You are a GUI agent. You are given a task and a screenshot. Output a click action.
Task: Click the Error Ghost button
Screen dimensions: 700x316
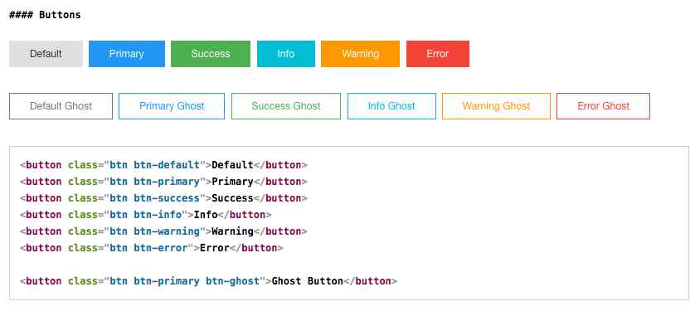point(603,106)
